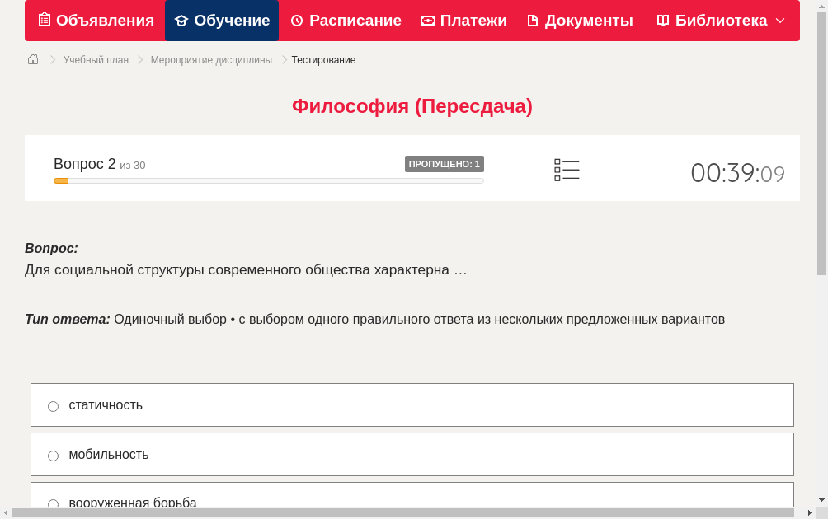The image size is (828, 519).
Task: Switch to the Документы section
Action: [x=580, y=20]
